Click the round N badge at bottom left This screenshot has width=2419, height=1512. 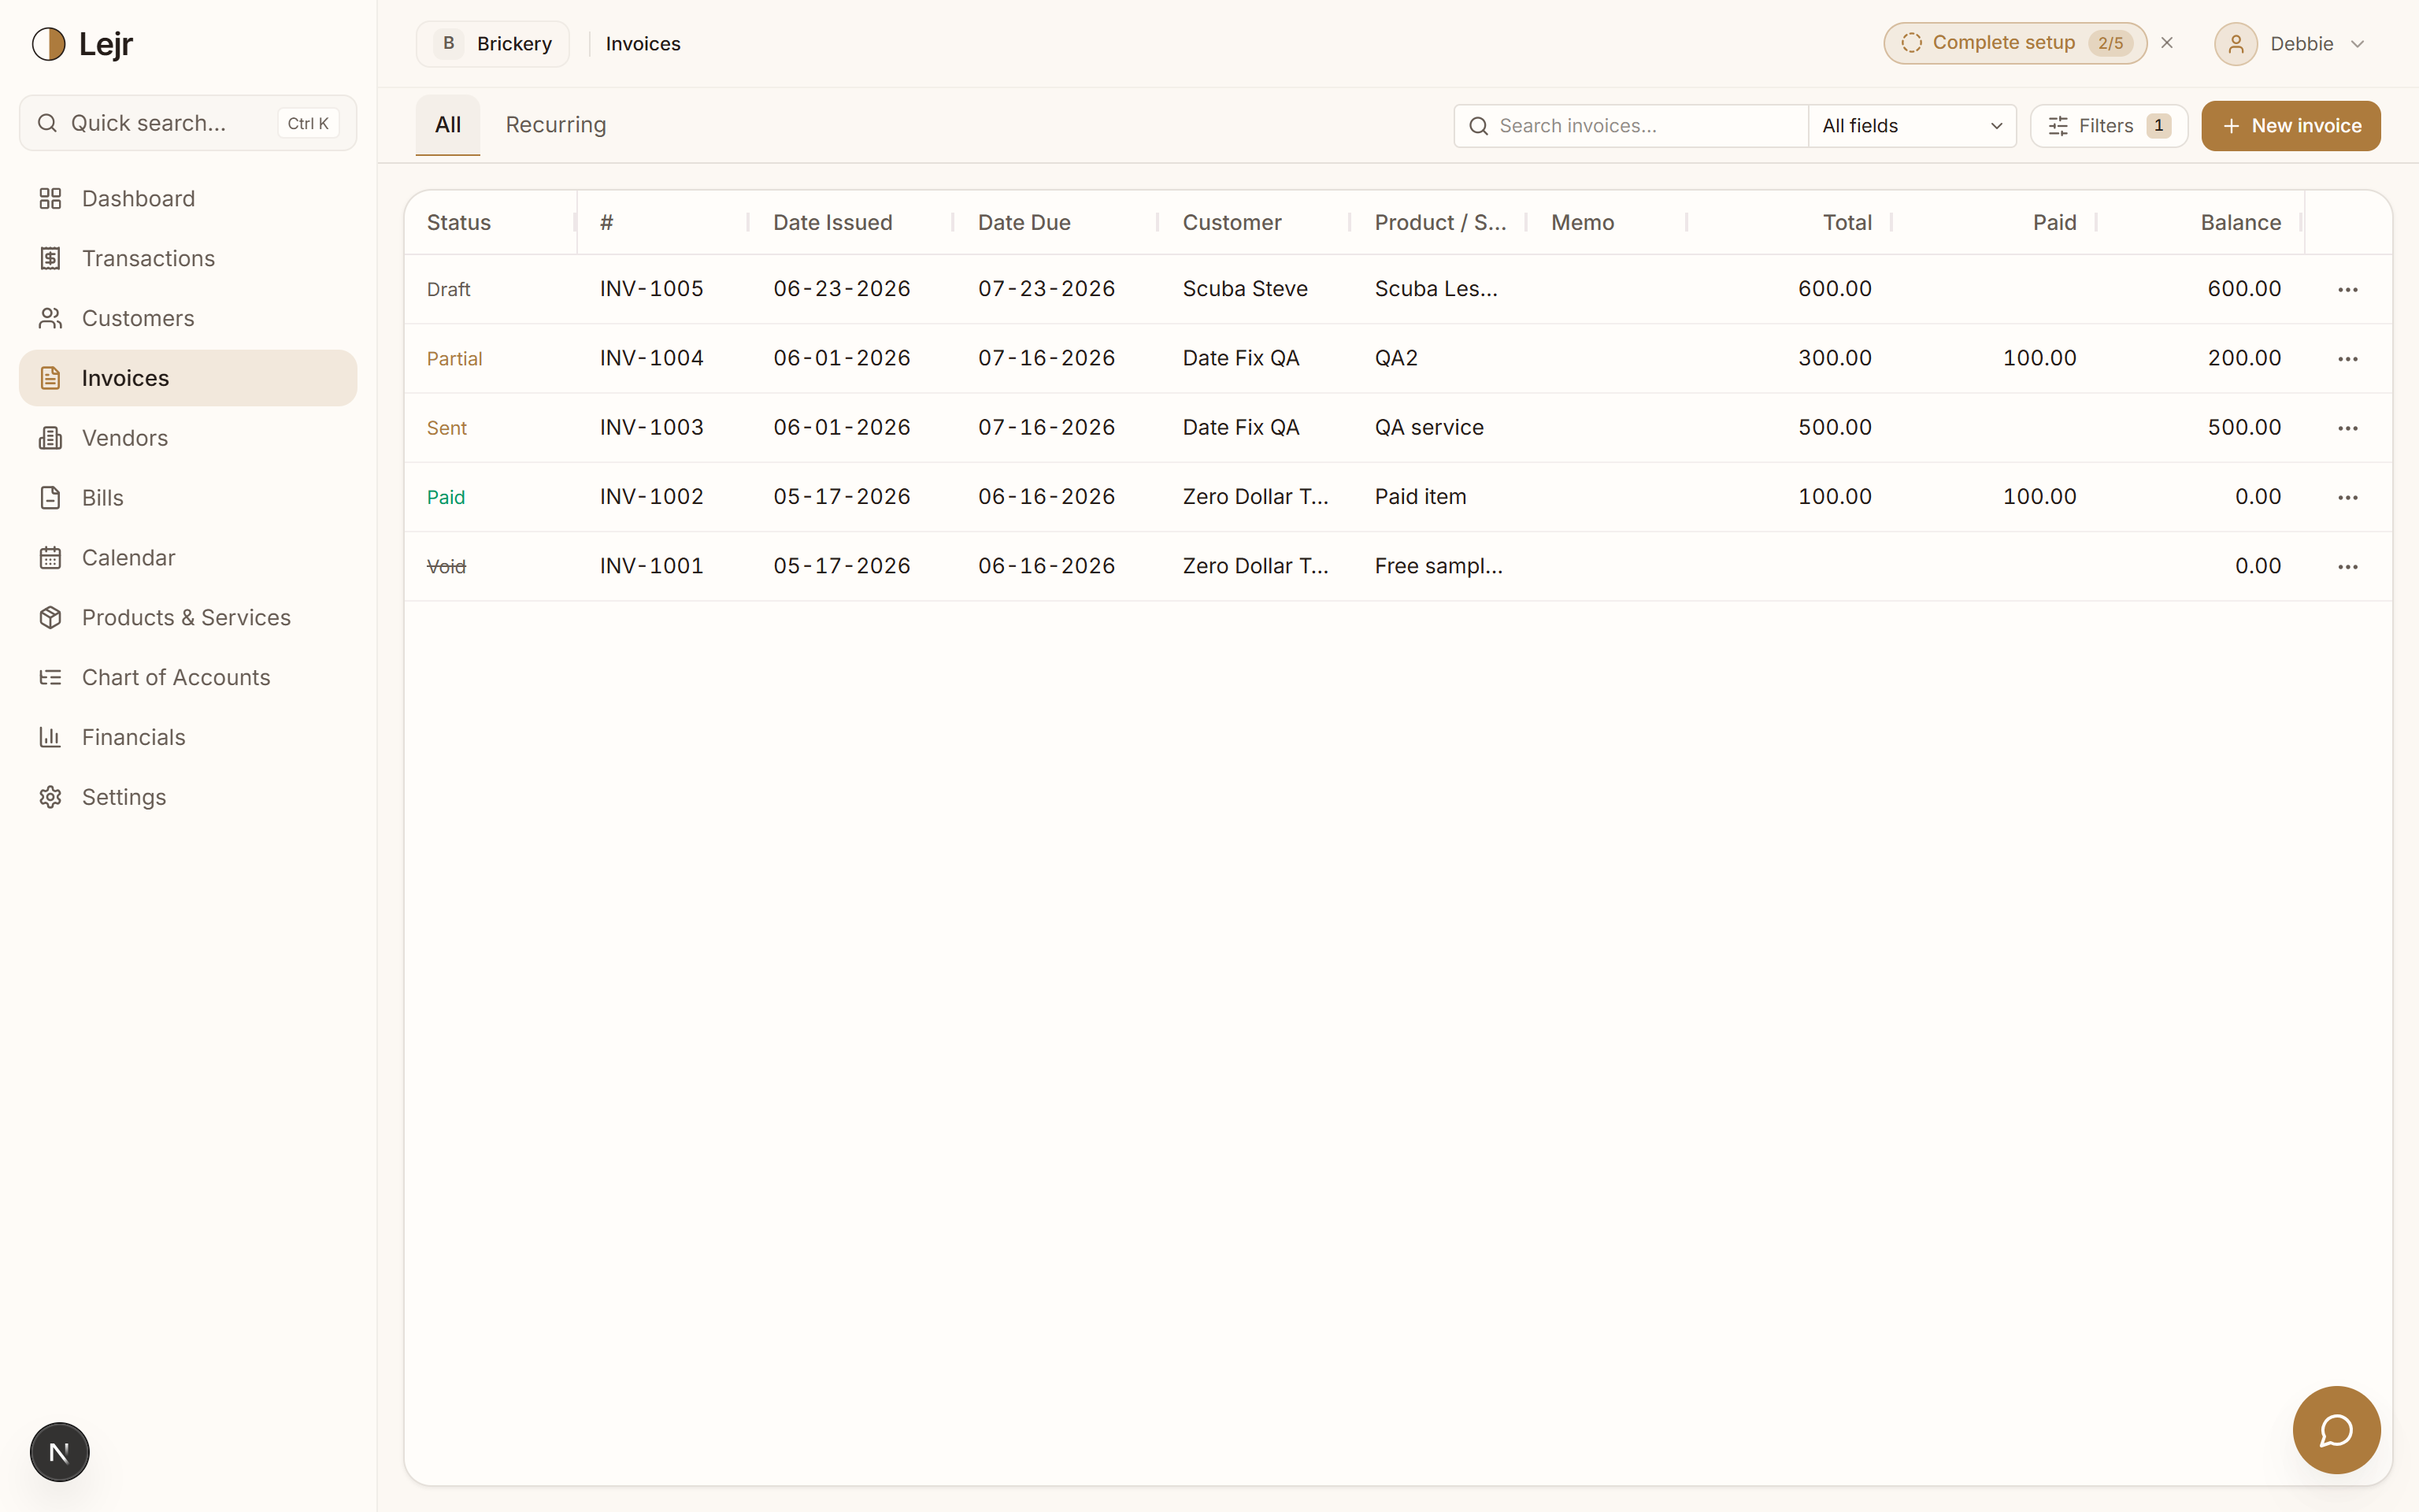(x=59, y=1452)
